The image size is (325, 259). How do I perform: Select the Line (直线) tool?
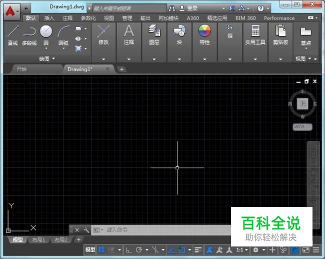(x=12, y=35)
